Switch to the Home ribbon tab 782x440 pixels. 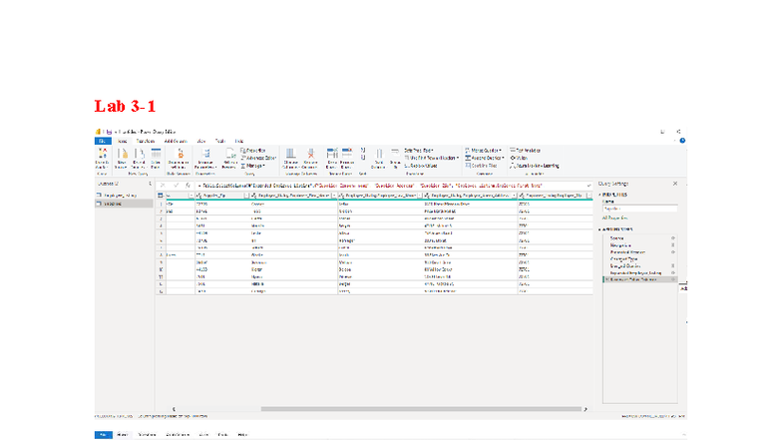pos(122,142)
